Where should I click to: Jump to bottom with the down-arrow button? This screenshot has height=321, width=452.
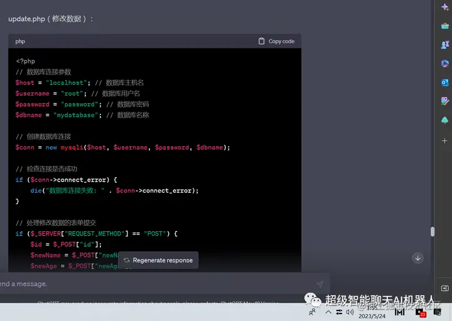417,258
